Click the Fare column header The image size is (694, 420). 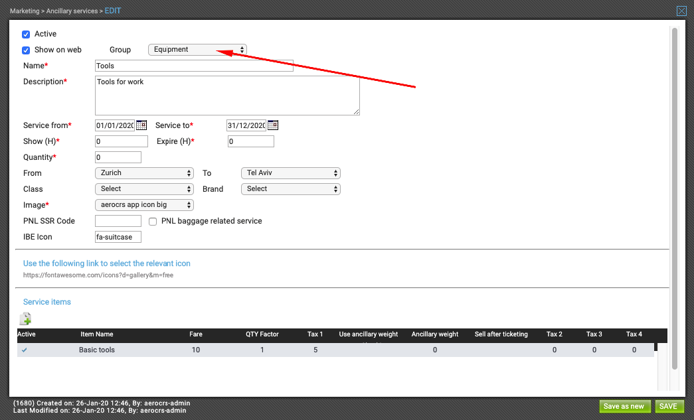click(196, 334)
